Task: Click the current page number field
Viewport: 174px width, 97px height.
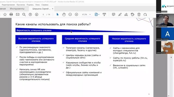Action: pos(43,14)
